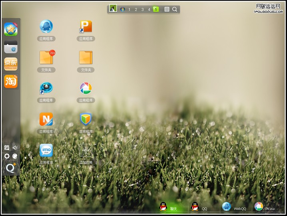Open the mail app in sidebar

[11, 47]
